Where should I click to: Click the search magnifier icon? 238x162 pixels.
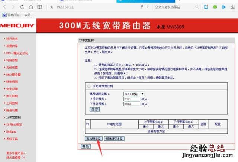(197, 7)
